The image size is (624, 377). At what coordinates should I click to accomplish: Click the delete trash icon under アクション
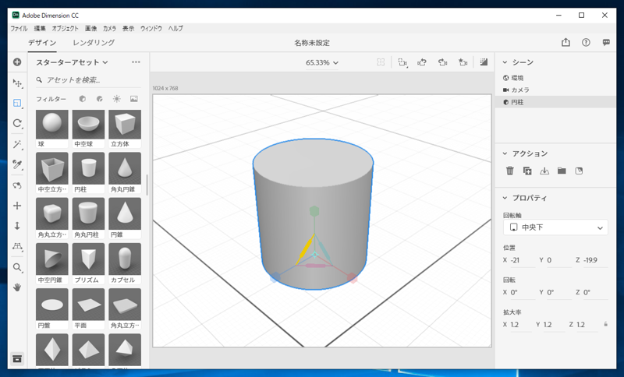coord(510,171)
